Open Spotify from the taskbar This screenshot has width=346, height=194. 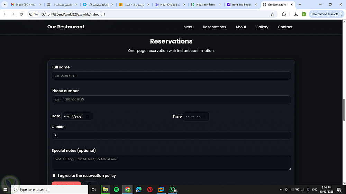pos(116,190)
